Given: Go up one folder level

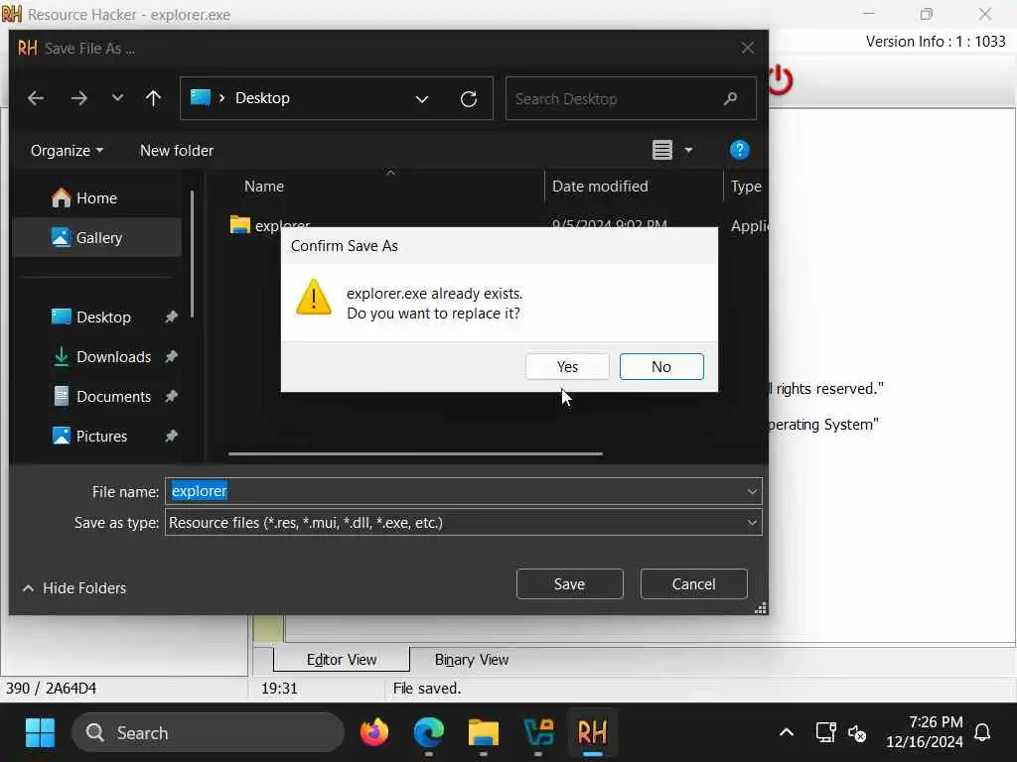Looking at the screenshot, I should [153, 98].
